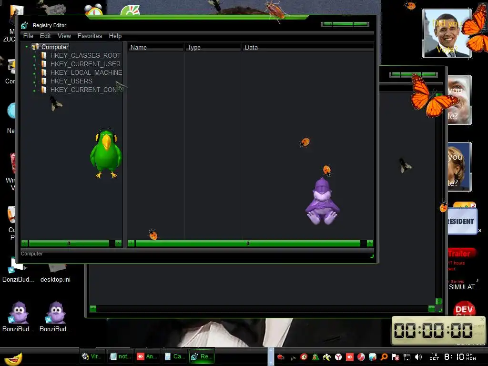This screenshot has width=488, height=366.
Task: Click the Computer status bar text
Action: point(32,254)
